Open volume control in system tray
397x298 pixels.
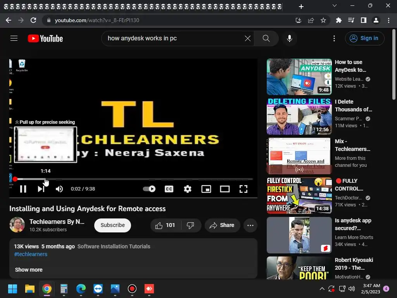(352, 289)
